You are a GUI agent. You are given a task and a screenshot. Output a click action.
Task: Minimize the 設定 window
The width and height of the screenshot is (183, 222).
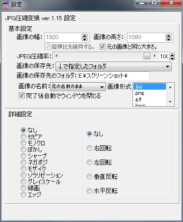[x=142, y=3]
